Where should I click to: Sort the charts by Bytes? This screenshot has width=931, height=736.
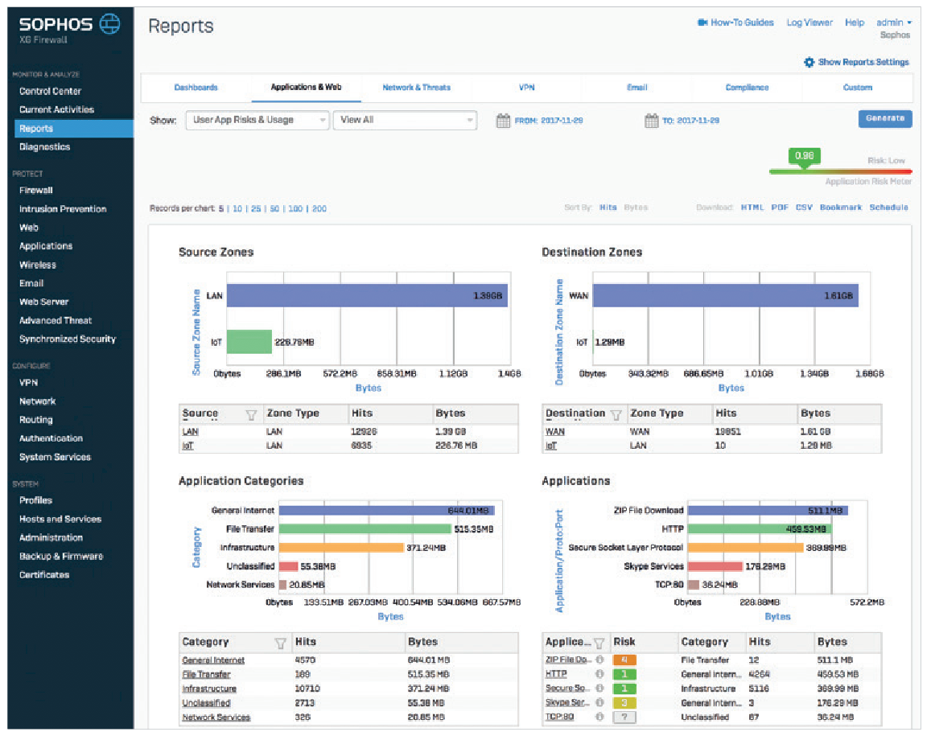click(x=636, y=208)
